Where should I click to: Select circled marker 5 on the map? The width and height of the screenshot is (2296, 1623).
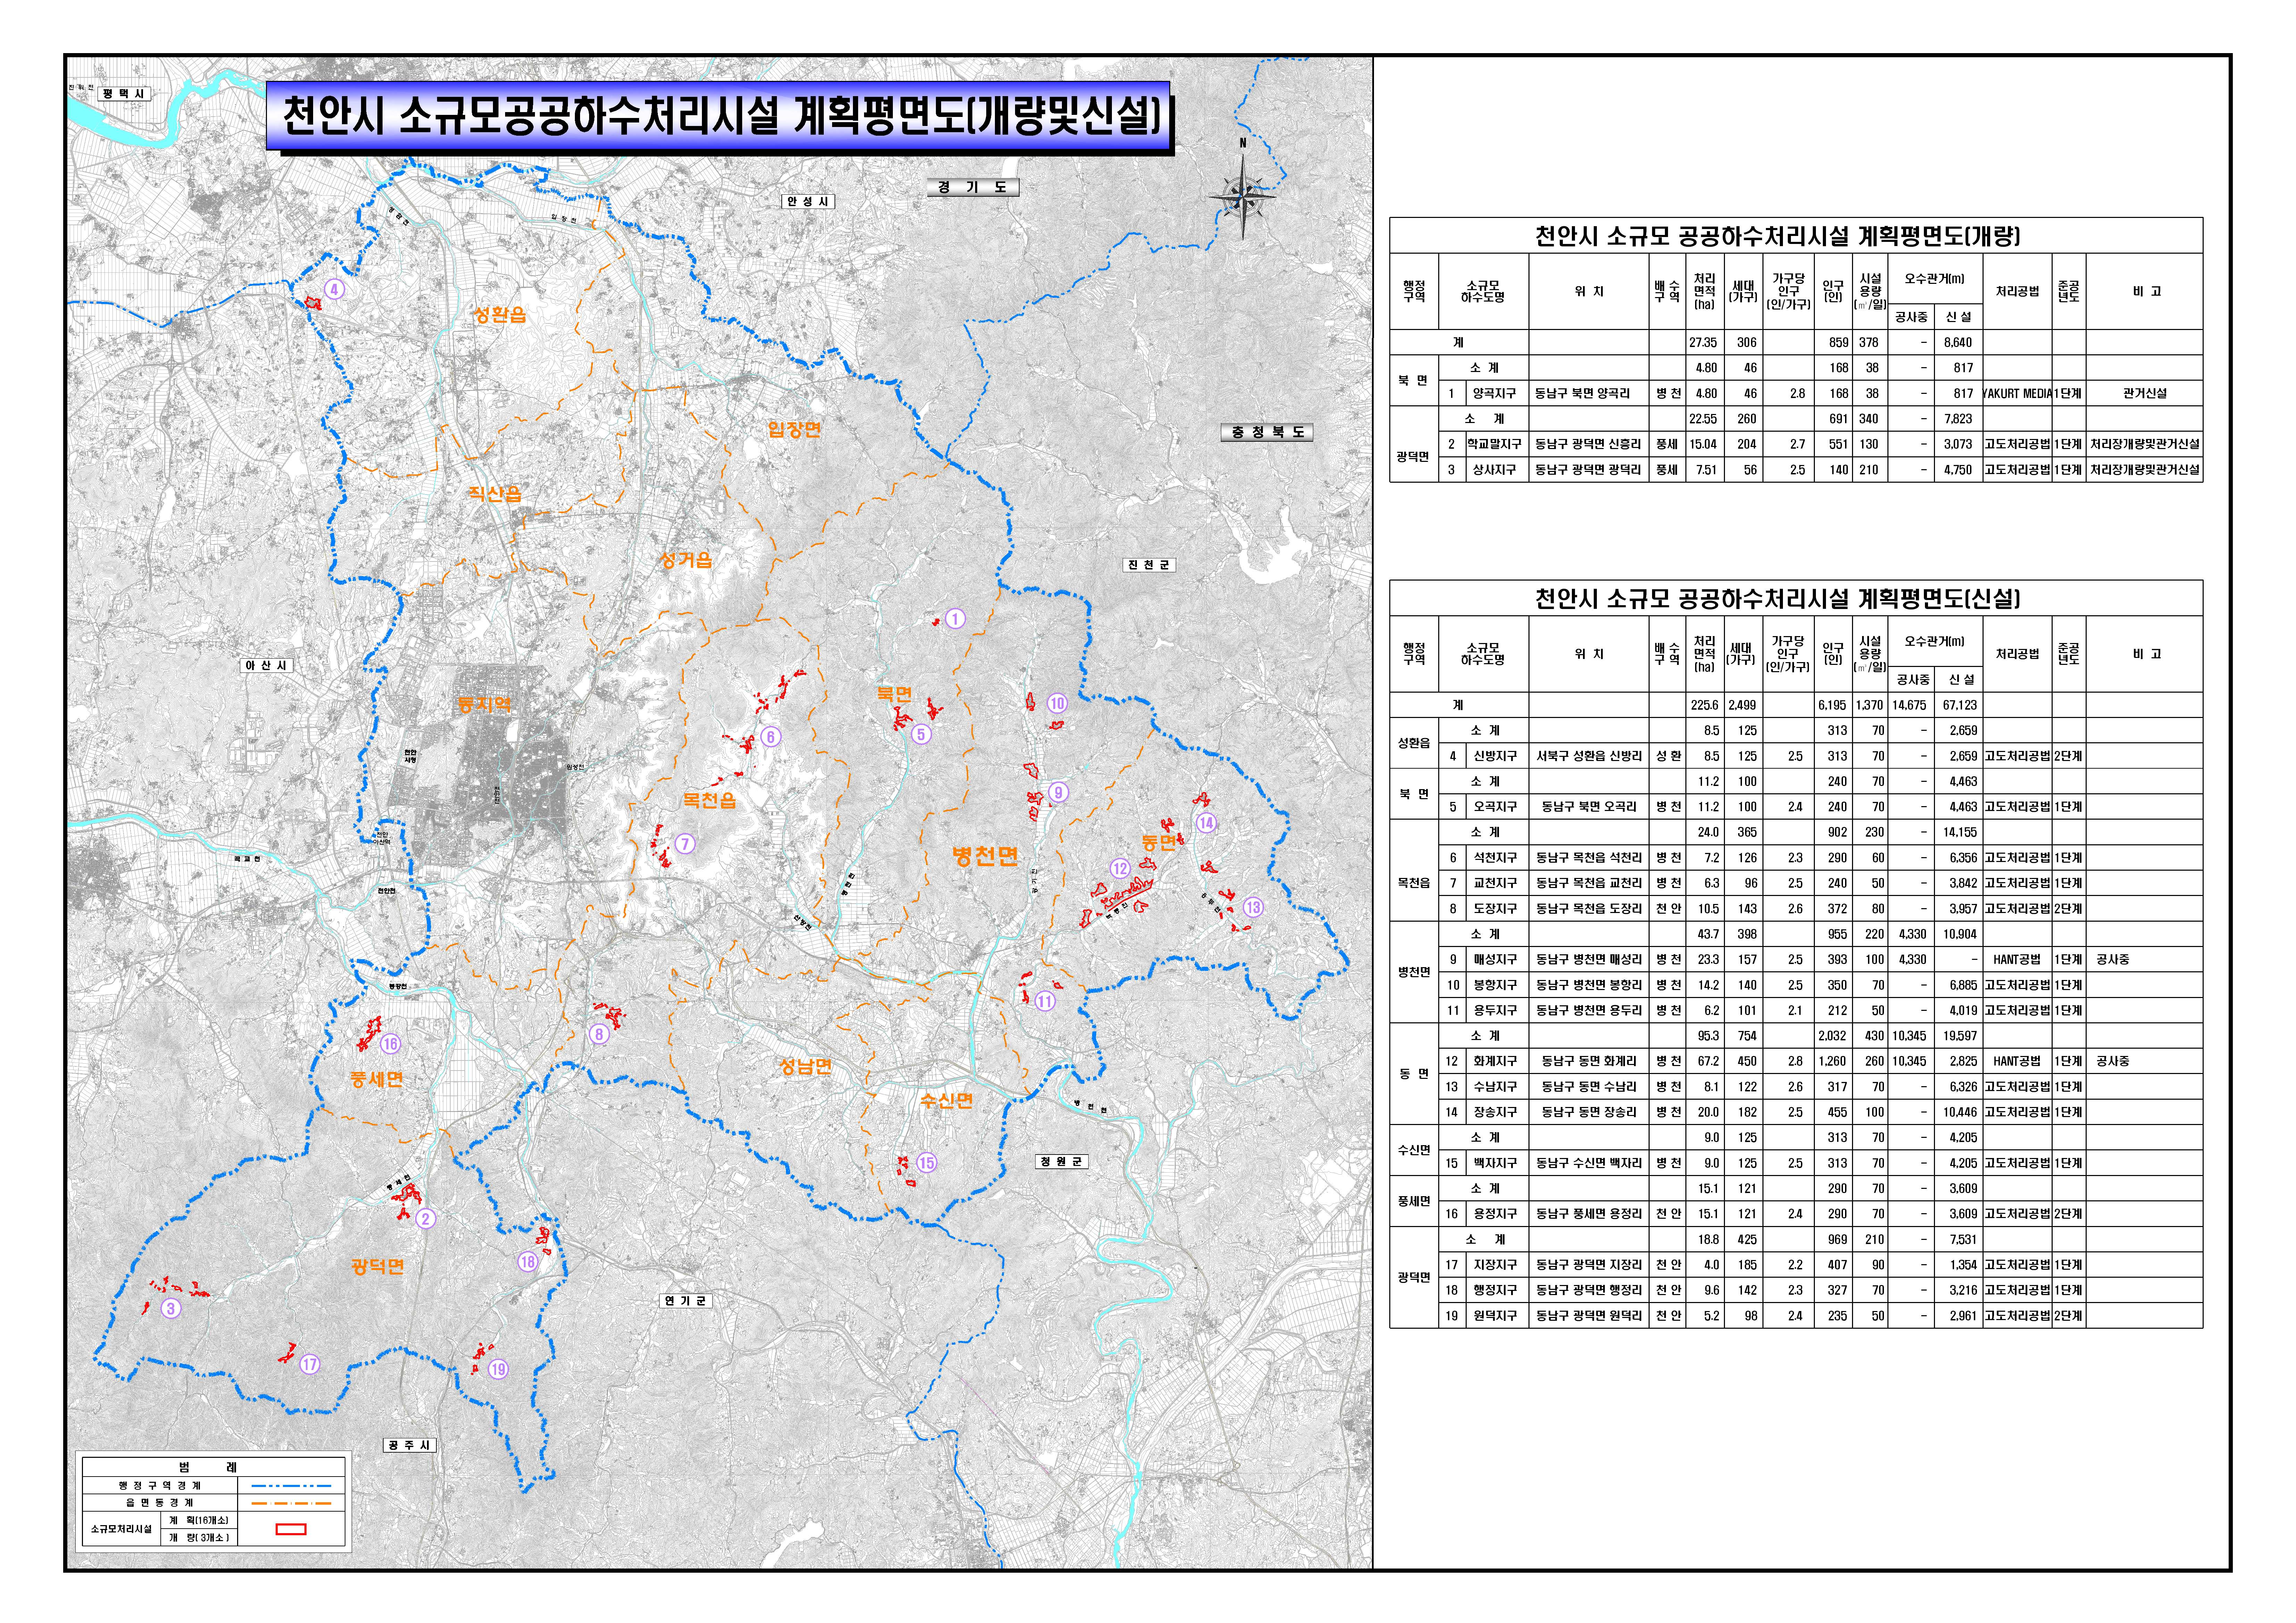tap(921, 735)
